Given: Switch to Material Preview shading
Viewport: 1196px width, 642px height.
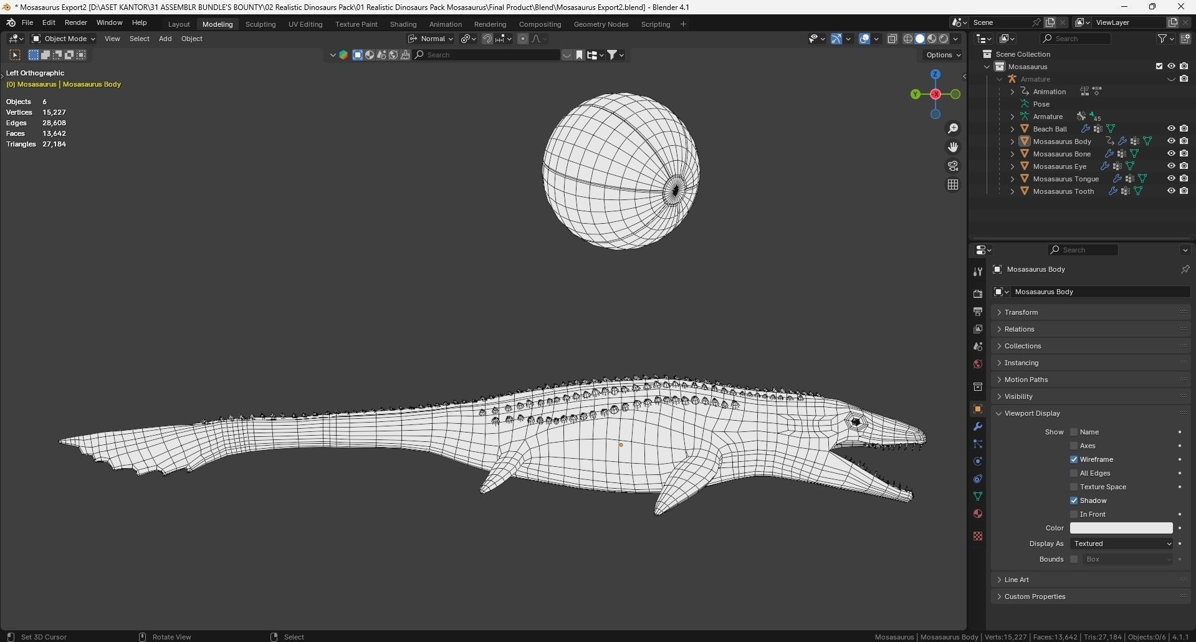Looking at the screenshot, I should pyautogui.click(x=932, y=39).
